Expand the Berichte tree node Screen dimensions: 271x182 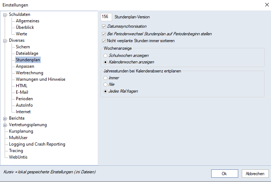(x=5, y=119)
